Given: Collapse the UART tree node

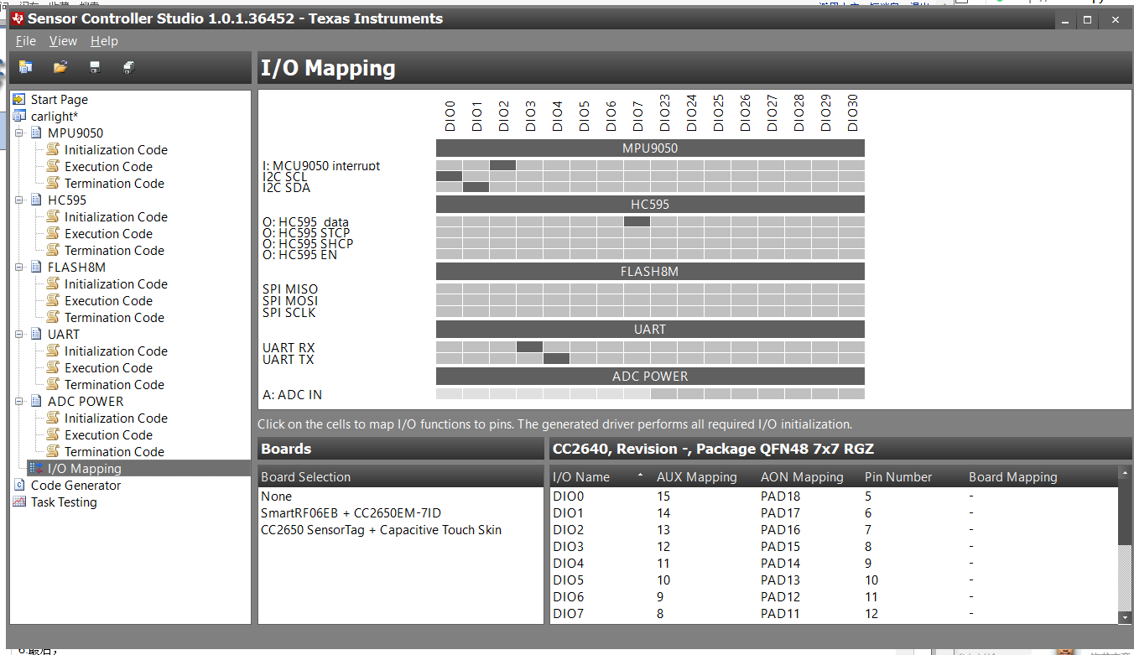Looking at the screenshot, I should click(19, 334).
